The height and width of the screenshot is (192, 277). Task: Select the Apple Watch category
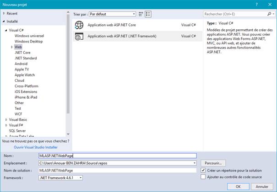(25, 75)
